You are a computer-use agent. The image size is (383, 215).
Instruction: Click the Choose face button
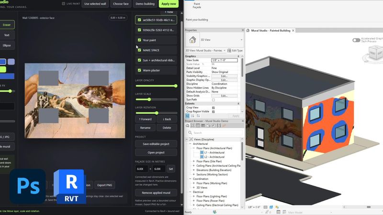point(121,4)
